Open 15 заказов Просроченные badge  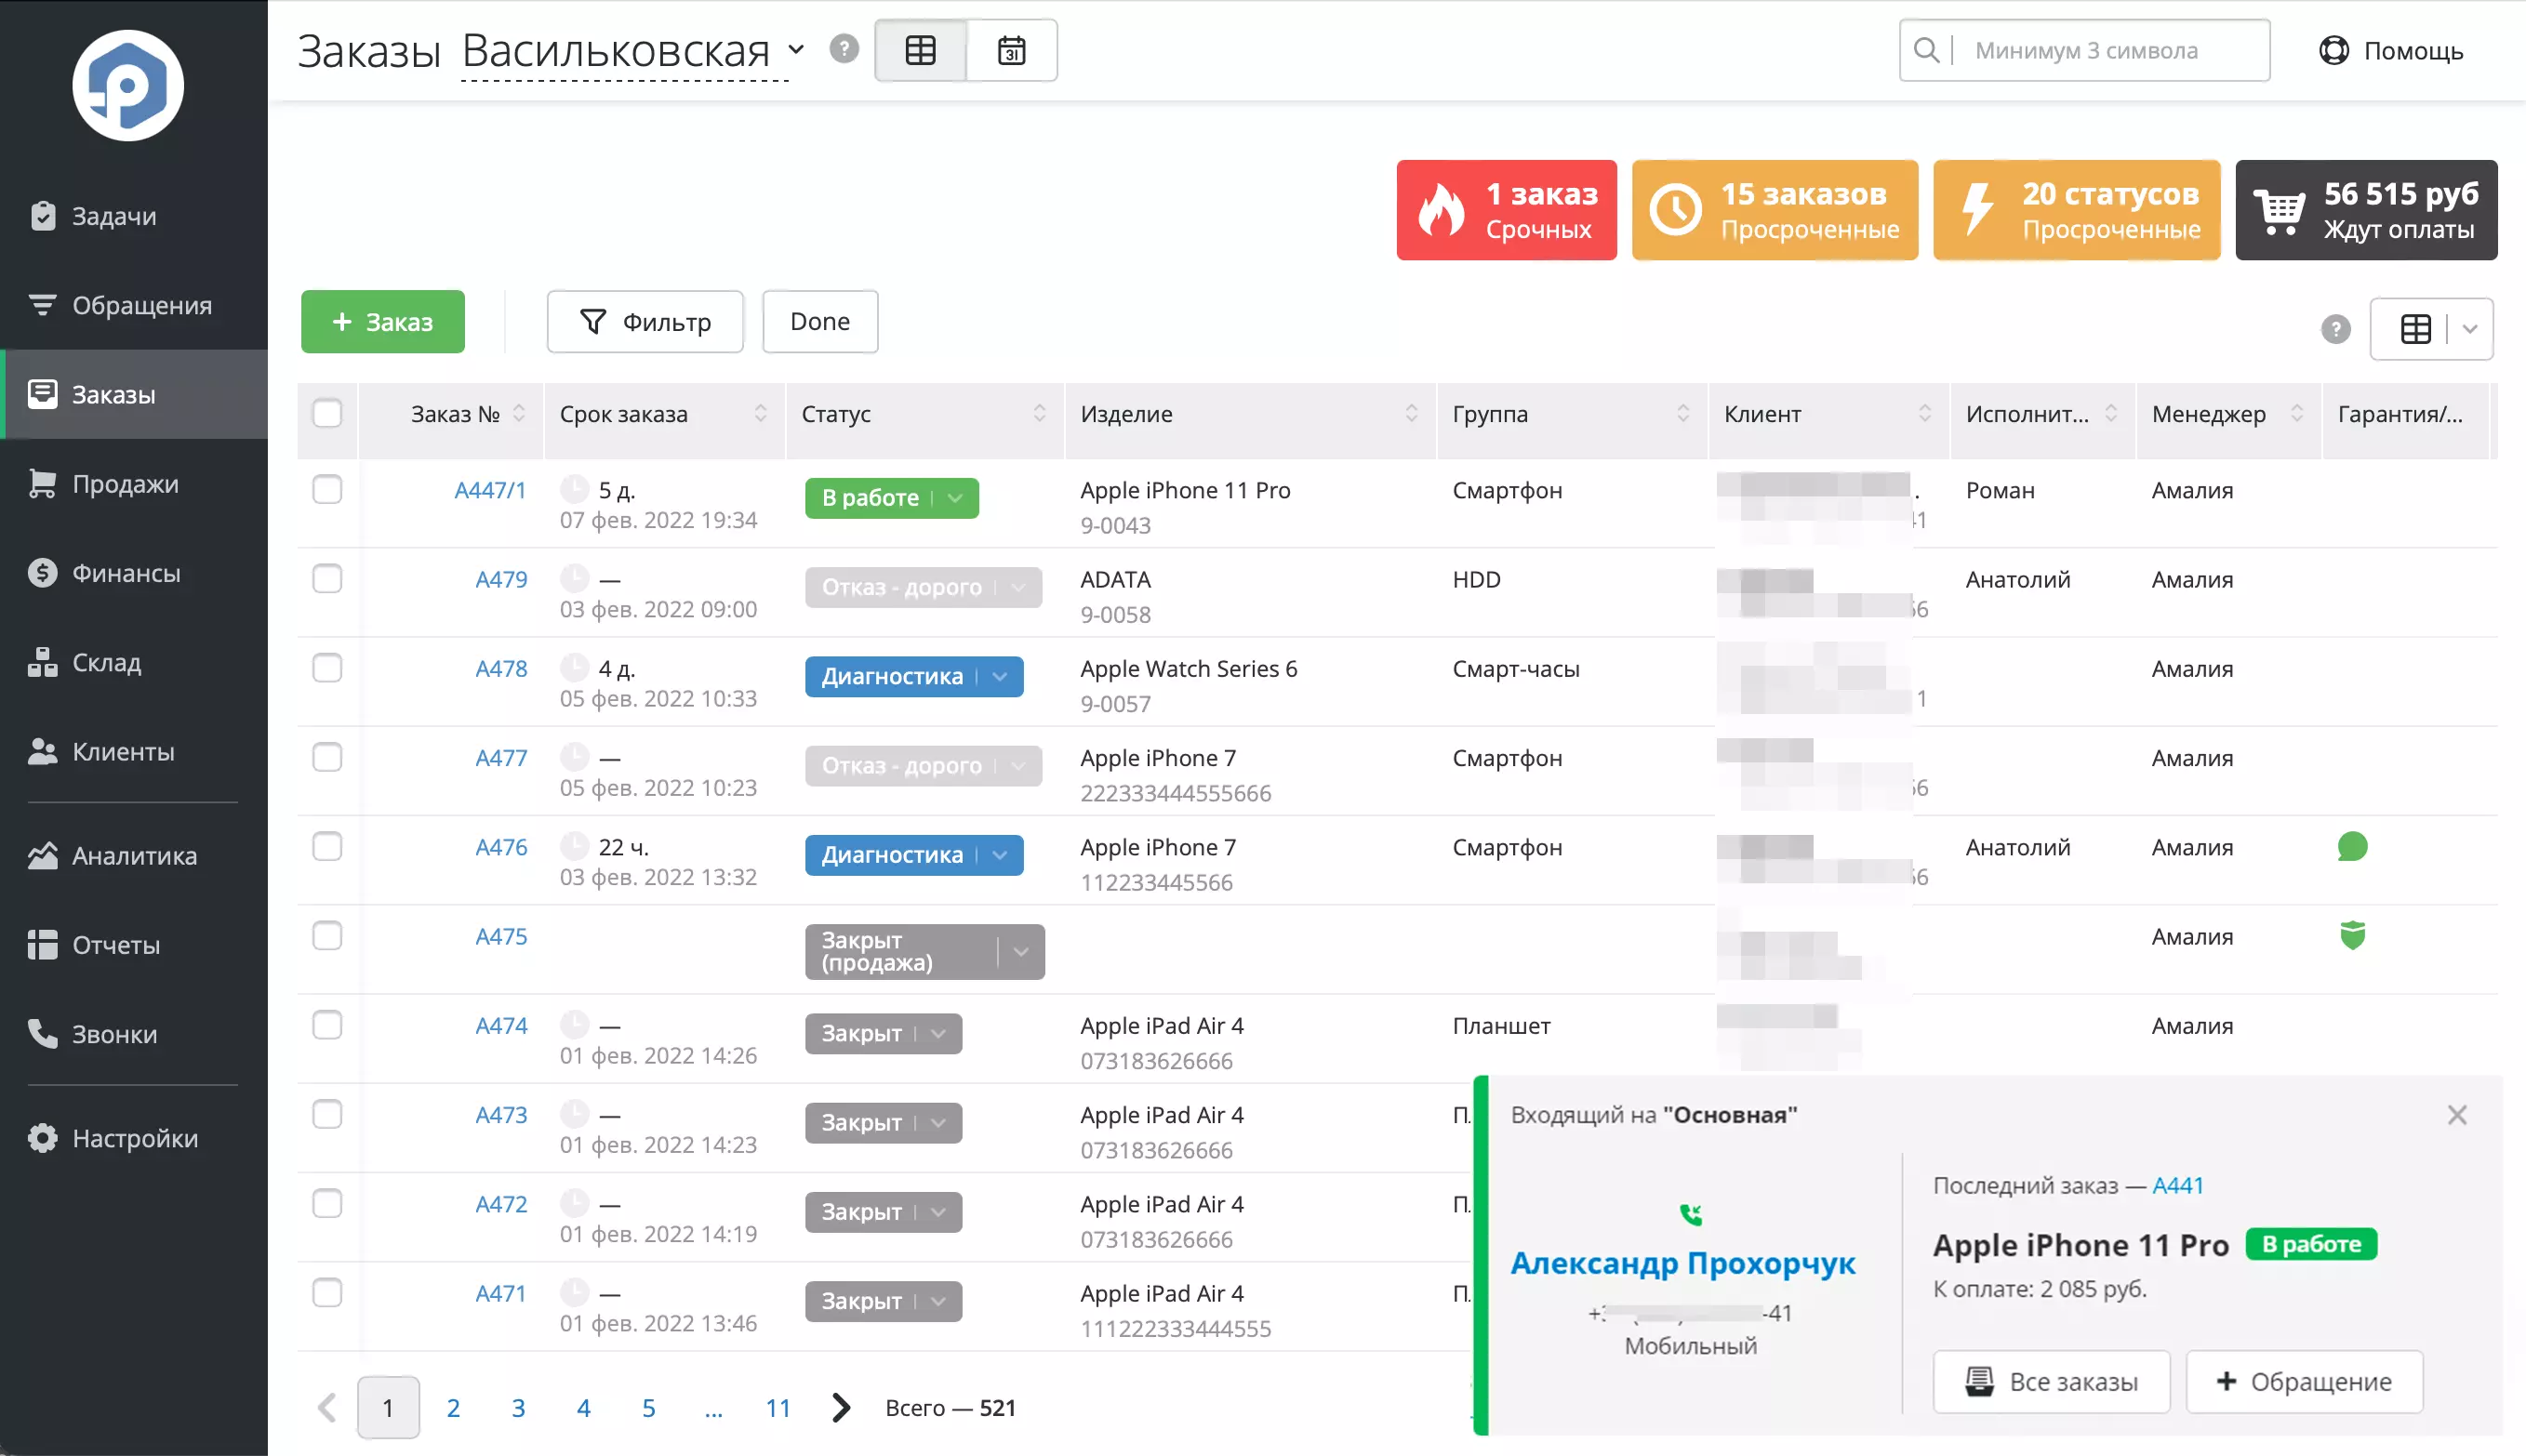tap(1775, 210)
